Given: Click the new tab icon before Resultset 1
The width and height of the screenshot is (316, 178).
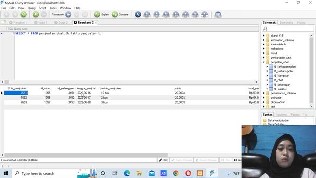Looking at the screenshot, I should coord(3,22).
